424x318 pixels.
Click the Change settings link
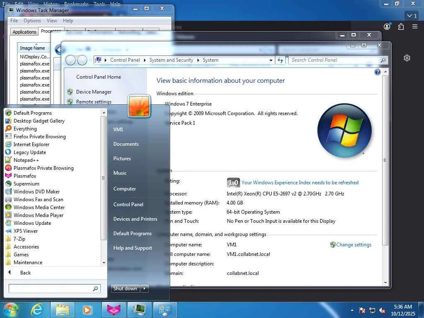point(354,245)
